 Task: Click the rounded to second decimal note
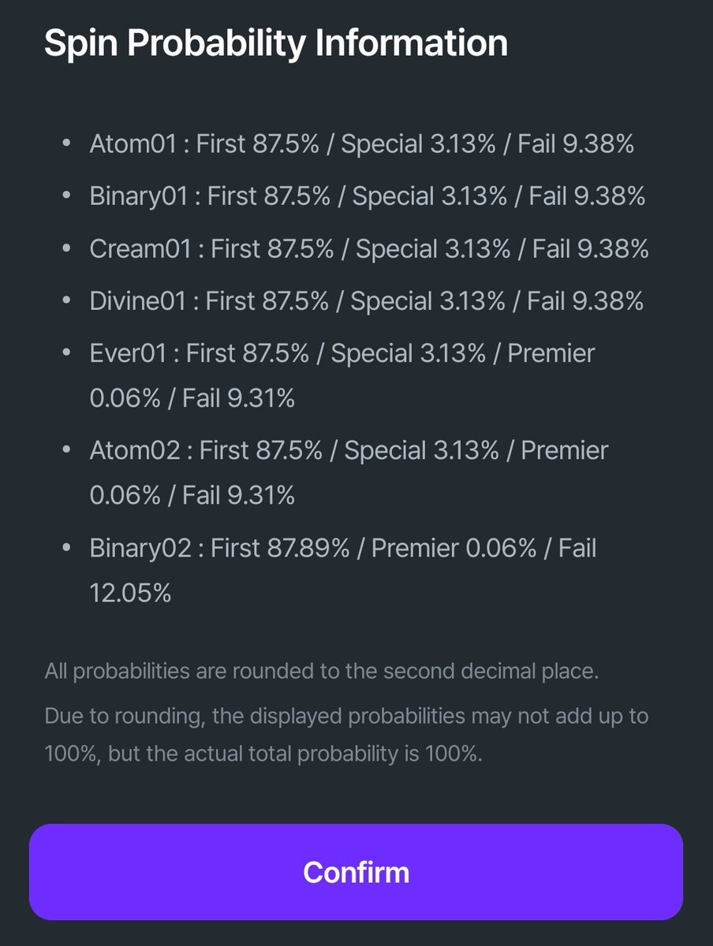pyautogui.click(x=323, y=672)
